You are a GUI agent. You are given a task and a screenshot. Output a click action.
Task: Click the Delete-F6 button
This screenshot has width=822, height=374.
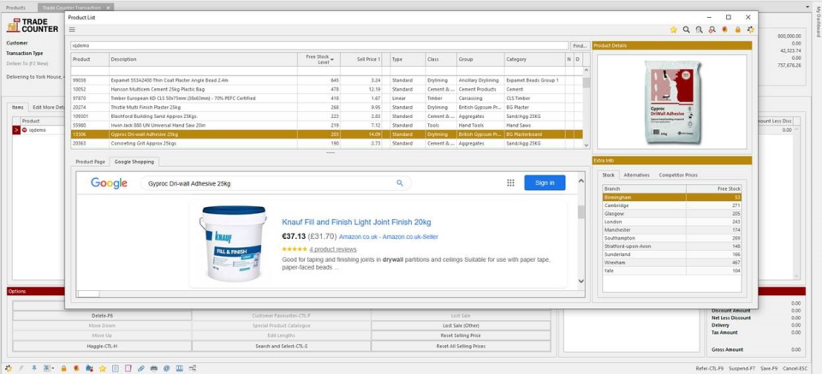click(102, 316)
